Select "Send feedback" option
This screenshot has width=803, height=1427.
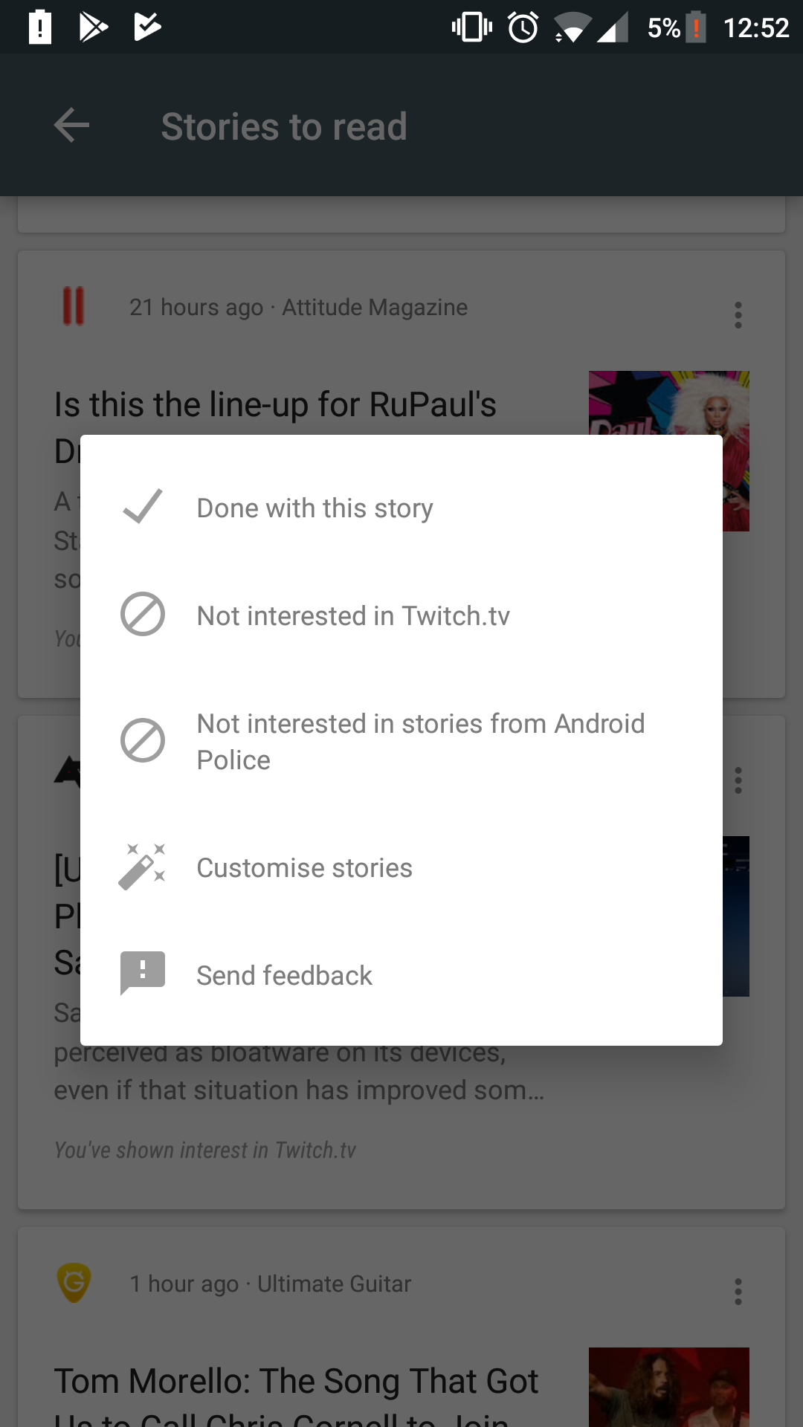pyautogui.click(x=284, y=976)
